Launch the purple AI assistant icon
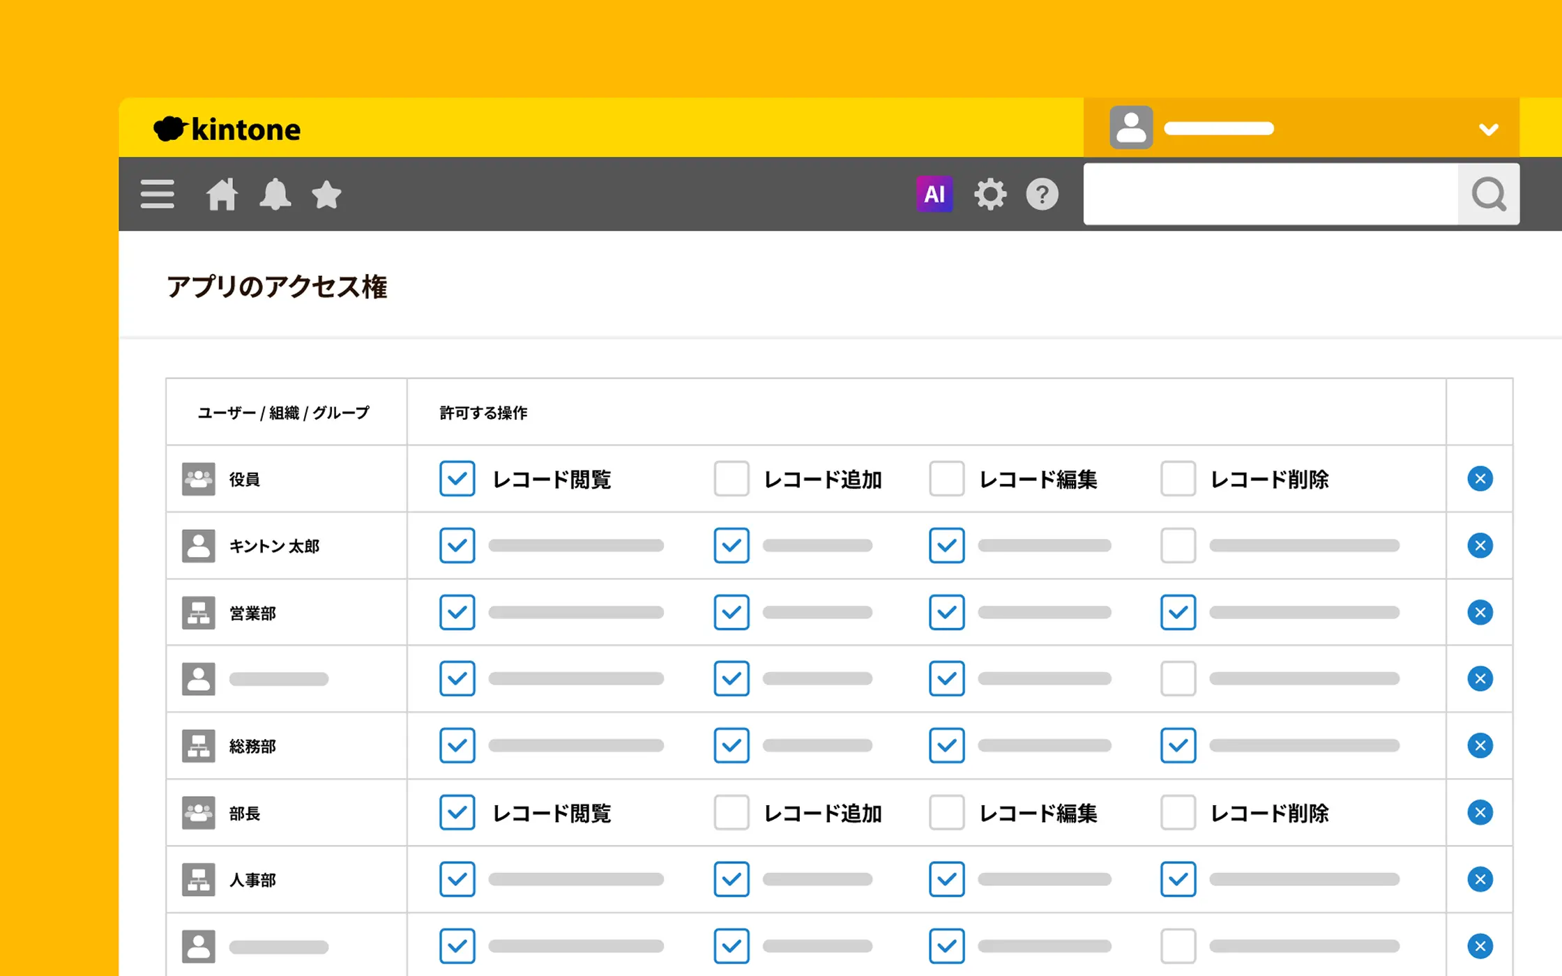1562x976 pixels. click(x=934, y=194)
